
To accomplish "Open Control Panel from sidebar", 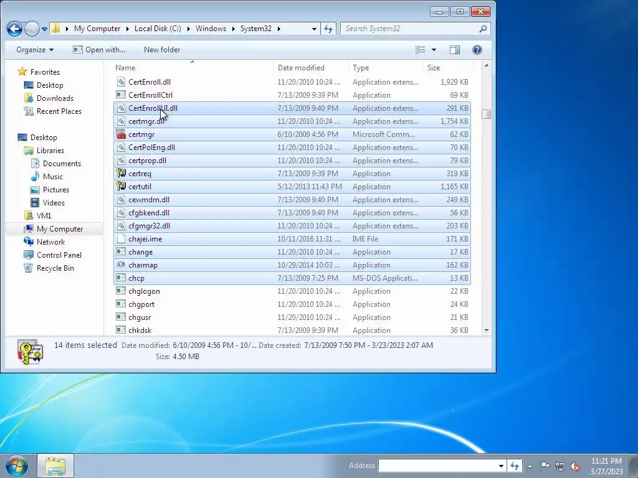I will pos(53,255).
